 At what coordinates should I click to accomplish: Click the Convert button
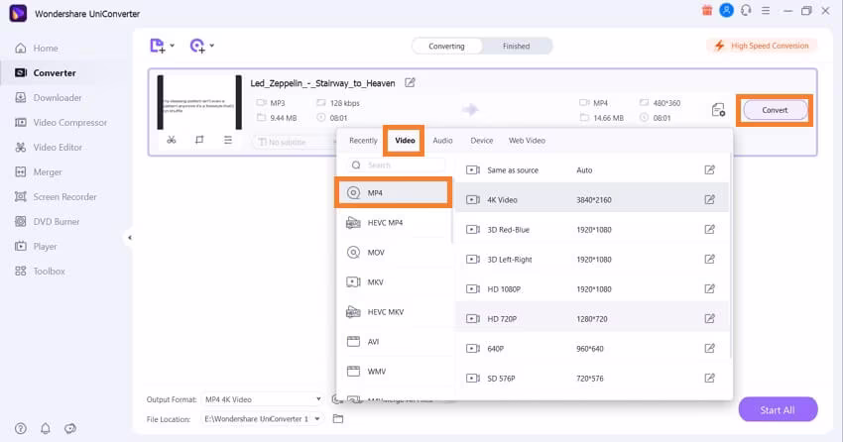tap(775, 110)
